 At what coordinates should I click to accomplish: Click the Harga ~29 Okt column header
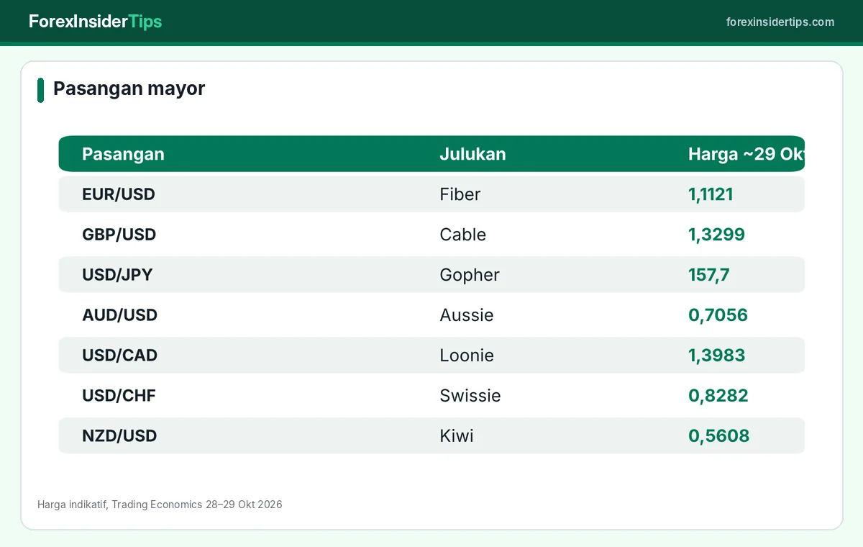coord(746,154)
